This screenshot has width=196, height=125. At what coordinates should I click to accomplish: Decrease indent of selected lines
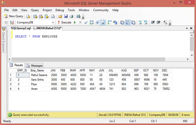click(x=153, y=23)
